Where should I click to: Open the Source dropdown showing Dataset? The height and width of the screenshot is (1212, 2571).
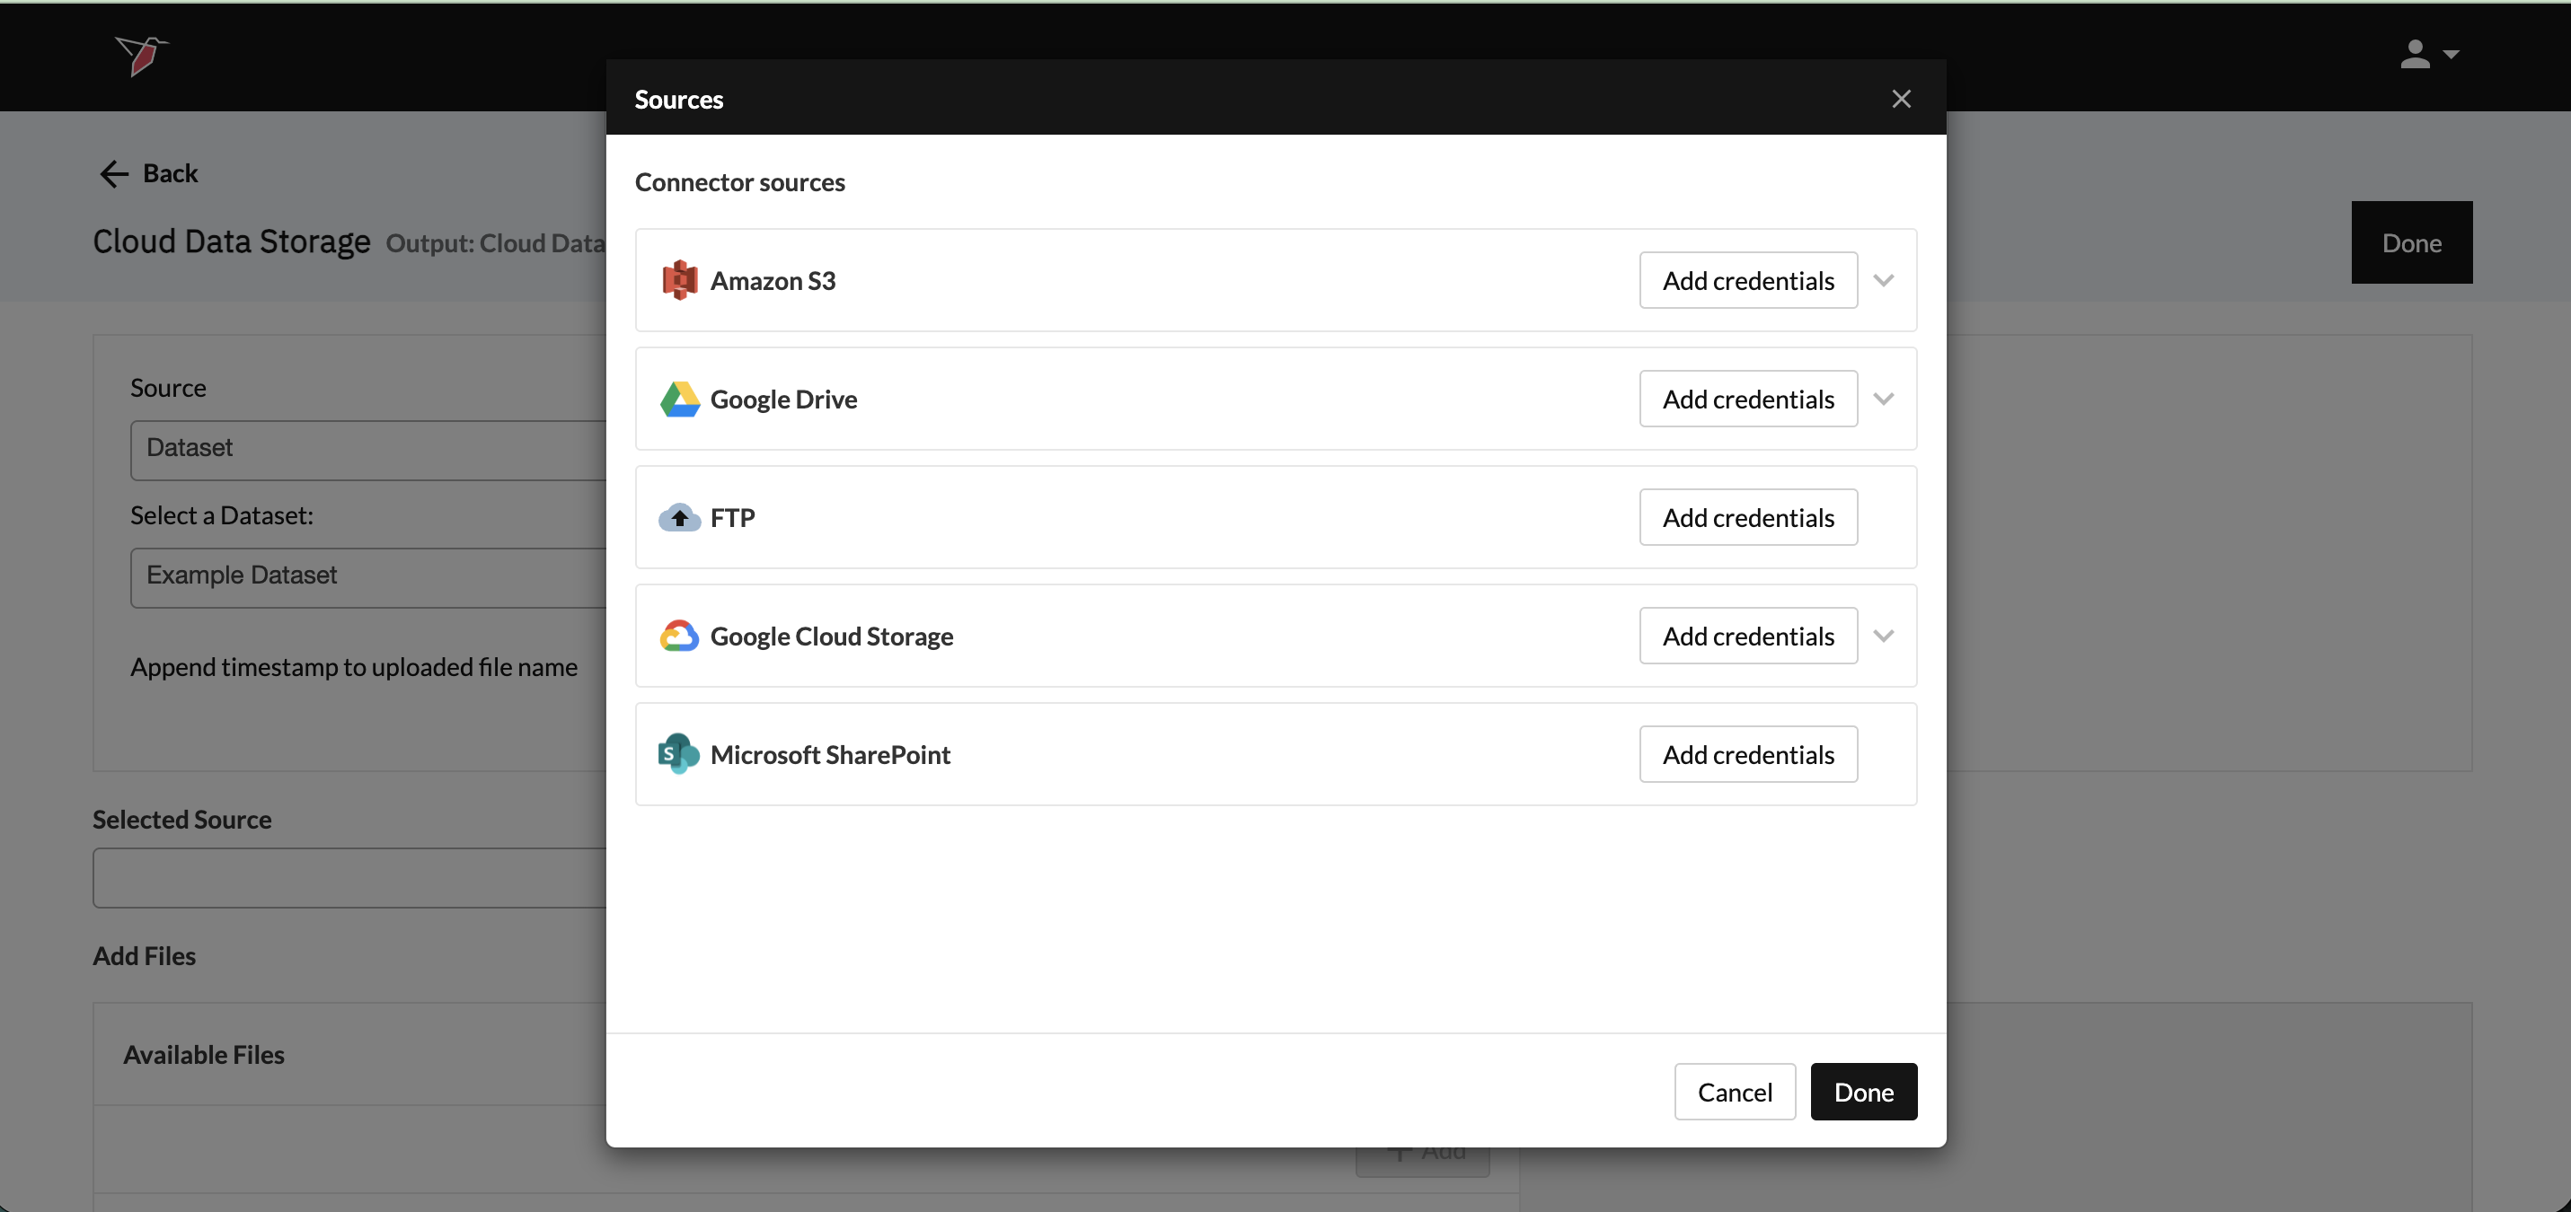click(x=367, y=449)
